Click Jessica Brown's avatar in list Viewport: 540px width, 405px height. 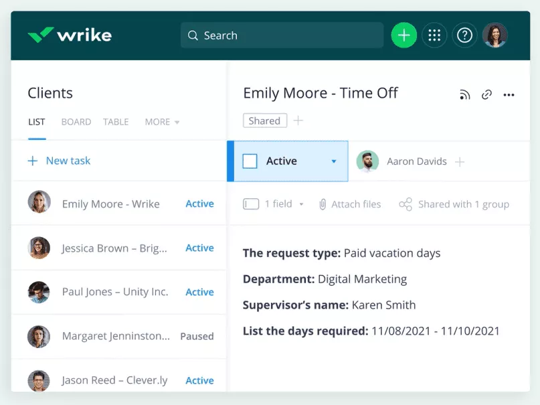point(39,248)
